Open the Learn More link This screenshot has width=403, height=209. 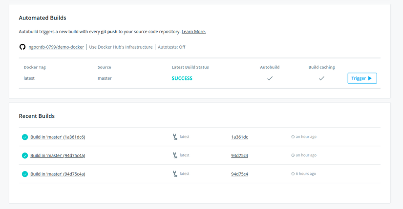pos(193,32)
